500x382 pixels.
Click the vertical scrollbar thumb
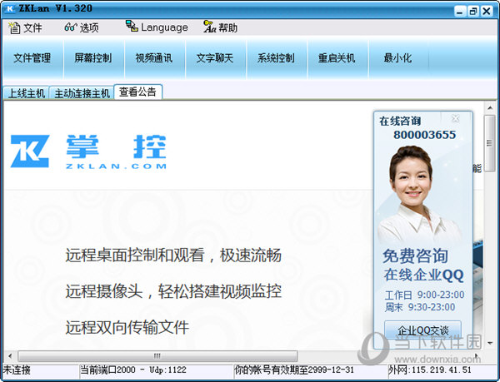490,143
